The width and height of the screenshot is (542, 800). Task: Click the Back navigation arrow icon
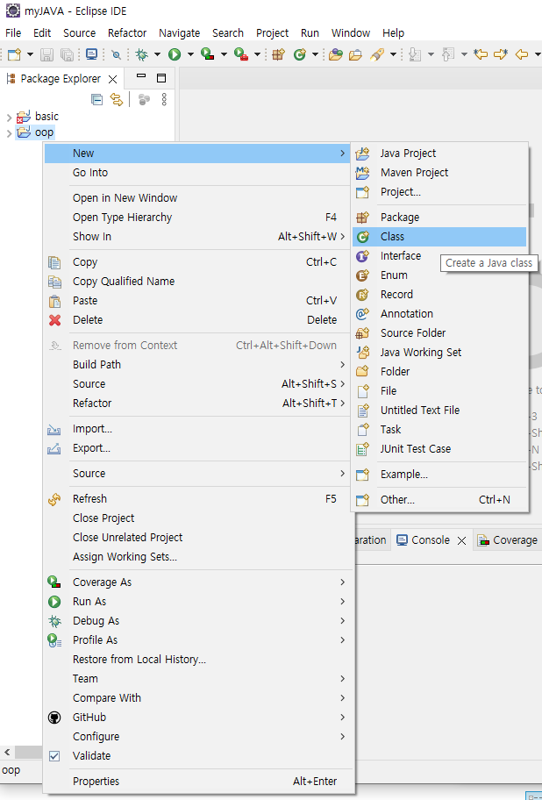522,54
